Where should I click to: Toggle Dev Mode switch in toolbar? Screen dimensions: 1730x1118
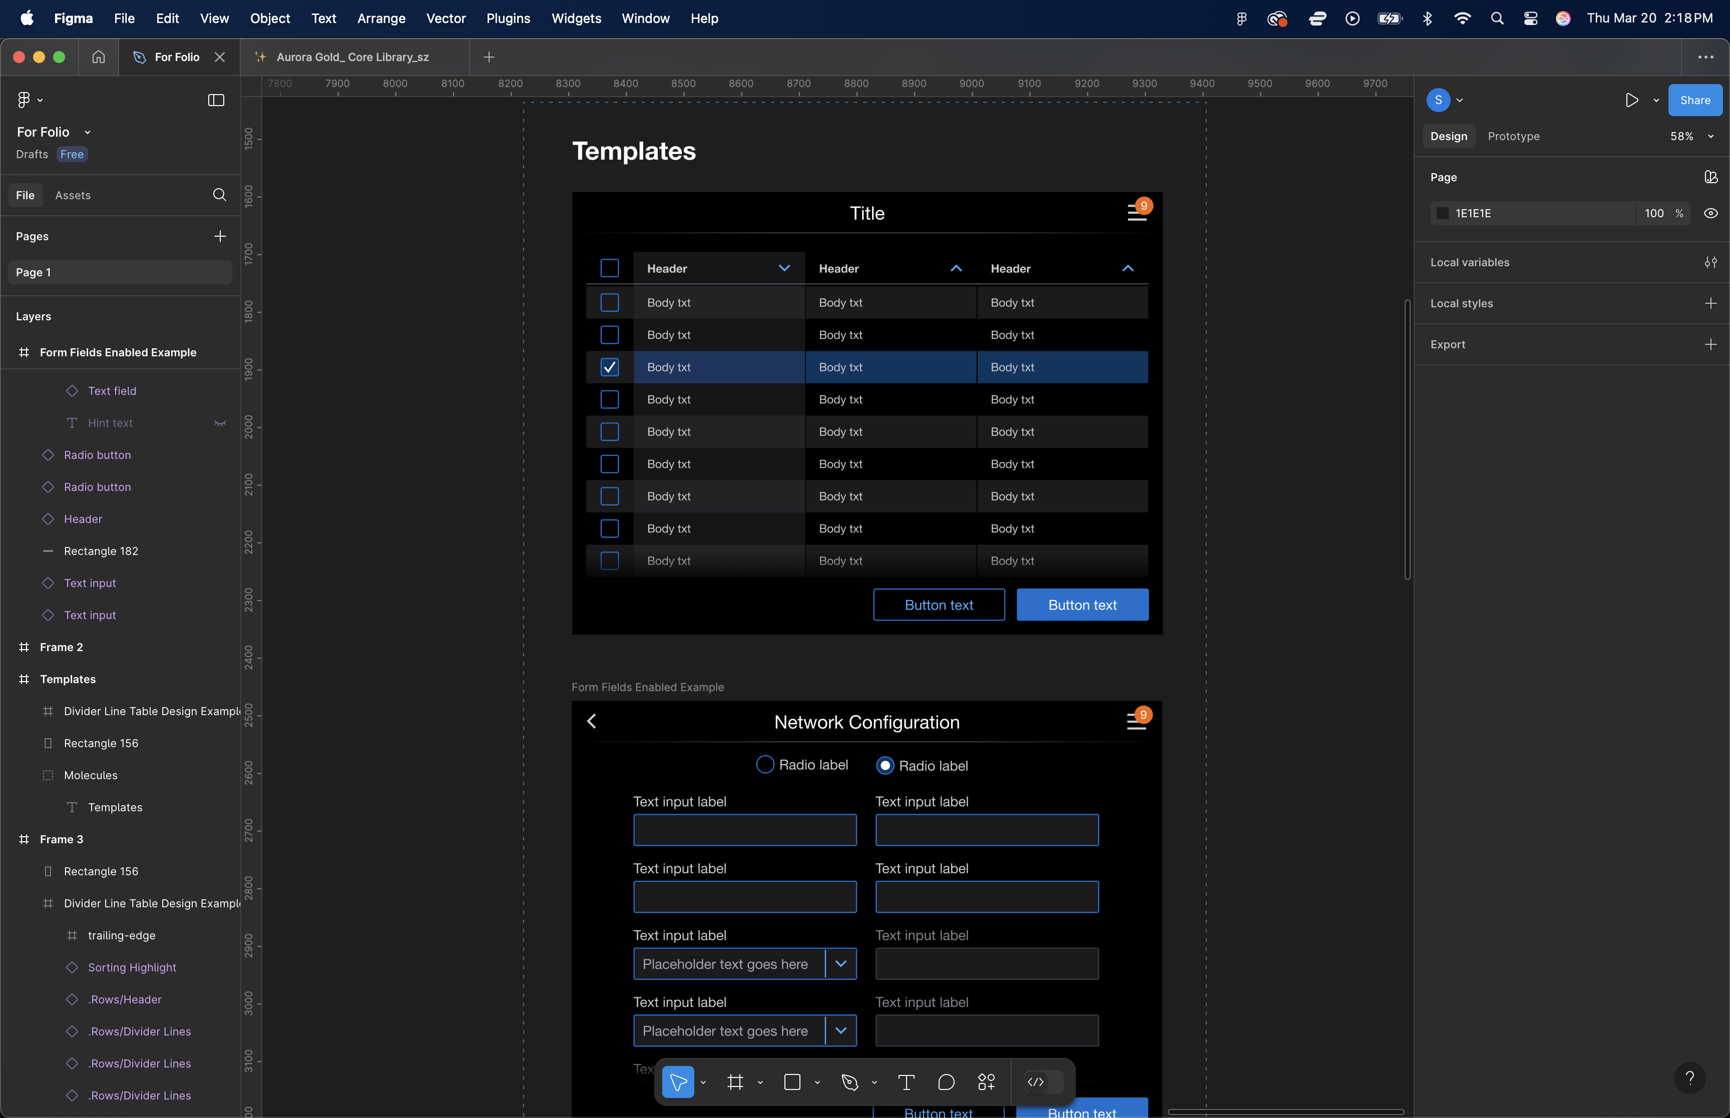pyautogui.click(x=1044, y=1082)
